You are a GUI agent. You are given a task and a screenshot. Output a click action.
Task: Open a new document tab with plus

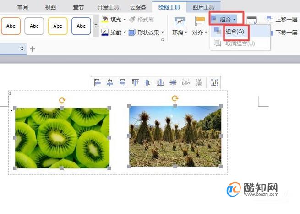[33, 49]
